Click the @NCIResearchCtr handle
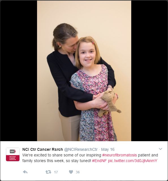This screenshot has width=168, height=181. click(x=81, y=149)
